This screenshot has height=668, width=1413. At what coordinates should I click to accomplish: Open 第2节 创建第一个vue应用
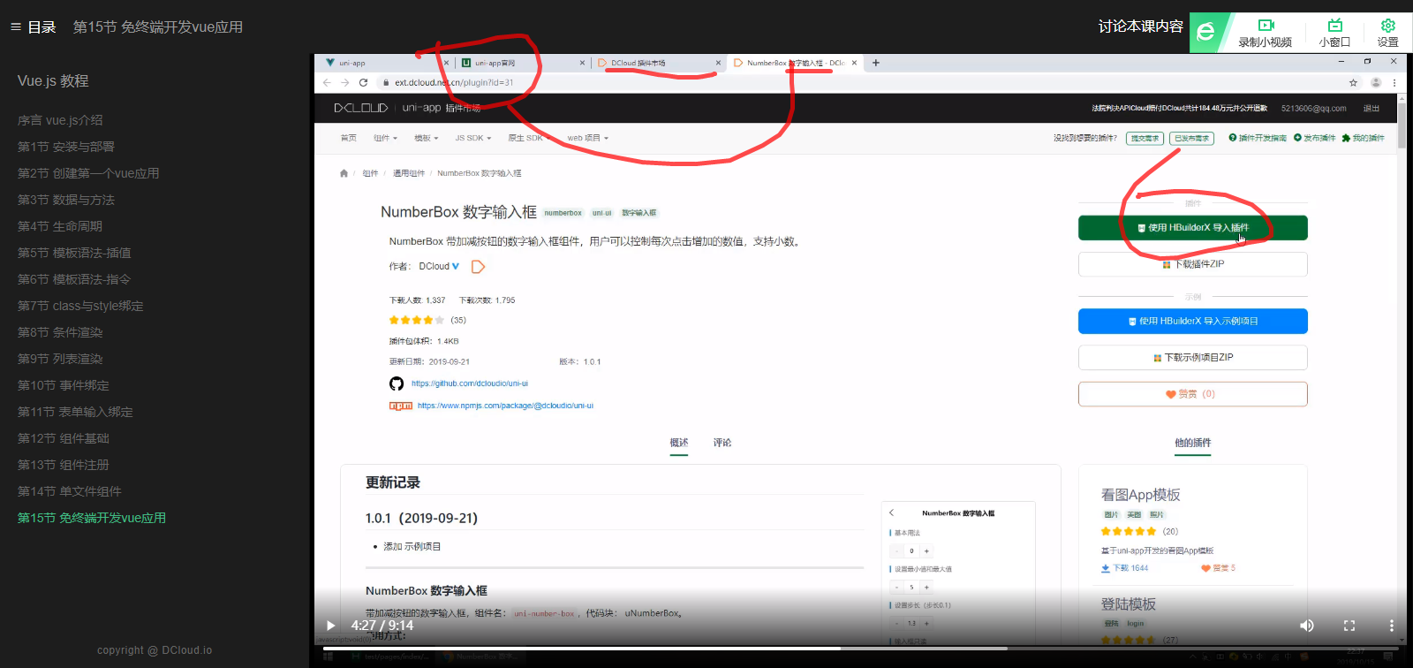[88, 173]
